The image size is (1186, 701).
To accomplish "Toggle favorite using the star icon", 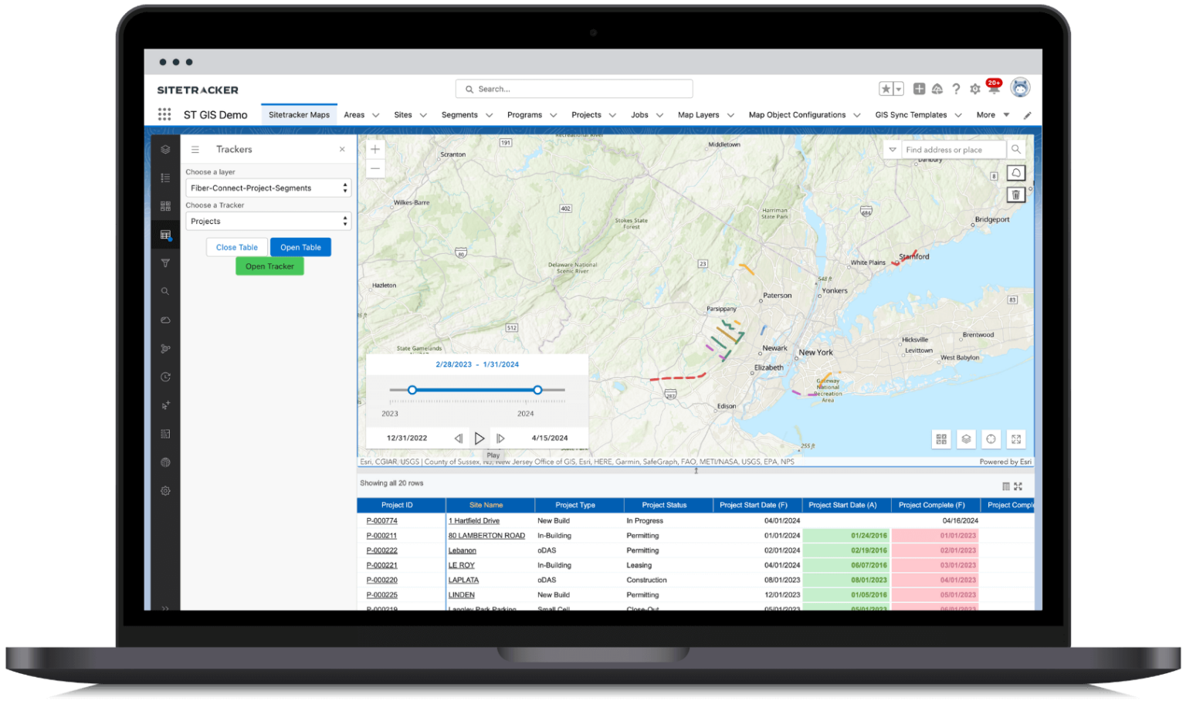I will 886,89.
